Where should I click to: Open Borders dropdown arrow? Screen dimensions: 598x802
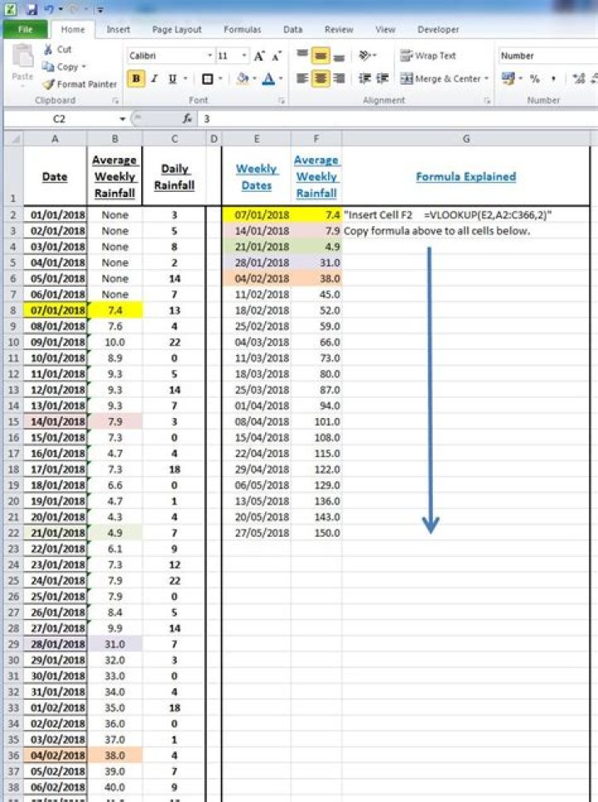tap(220, 79)
